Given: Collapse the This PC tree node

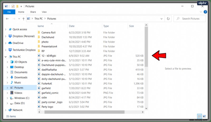Looking at the screenshot, I should point(6,57).
